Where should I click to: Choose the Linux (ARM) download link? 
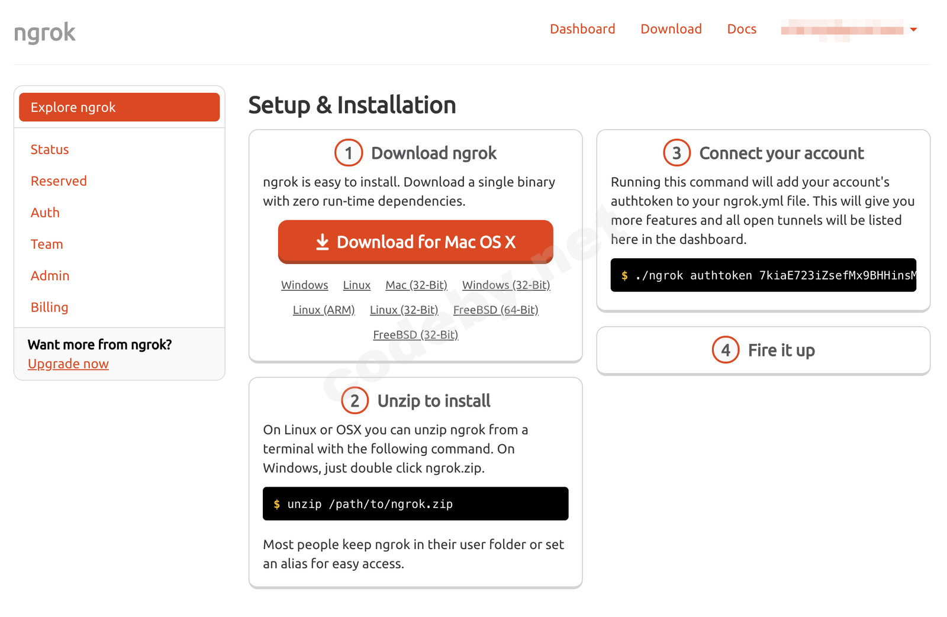pos(324,310)
